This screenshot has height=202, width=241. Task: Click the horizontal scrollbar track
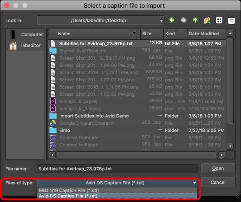(136, 155)
